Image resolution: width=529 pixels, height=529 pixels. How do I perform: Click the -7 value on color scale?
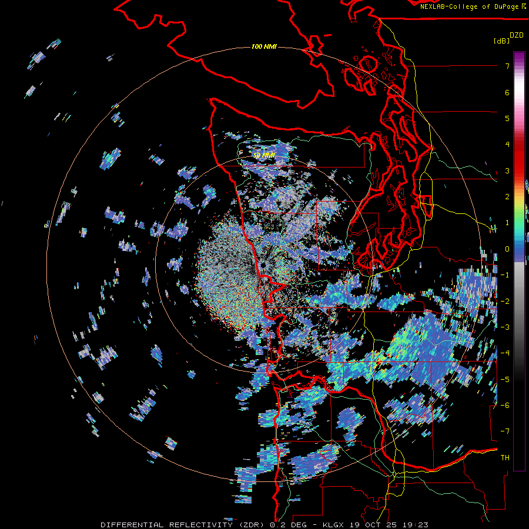(505, 431)
